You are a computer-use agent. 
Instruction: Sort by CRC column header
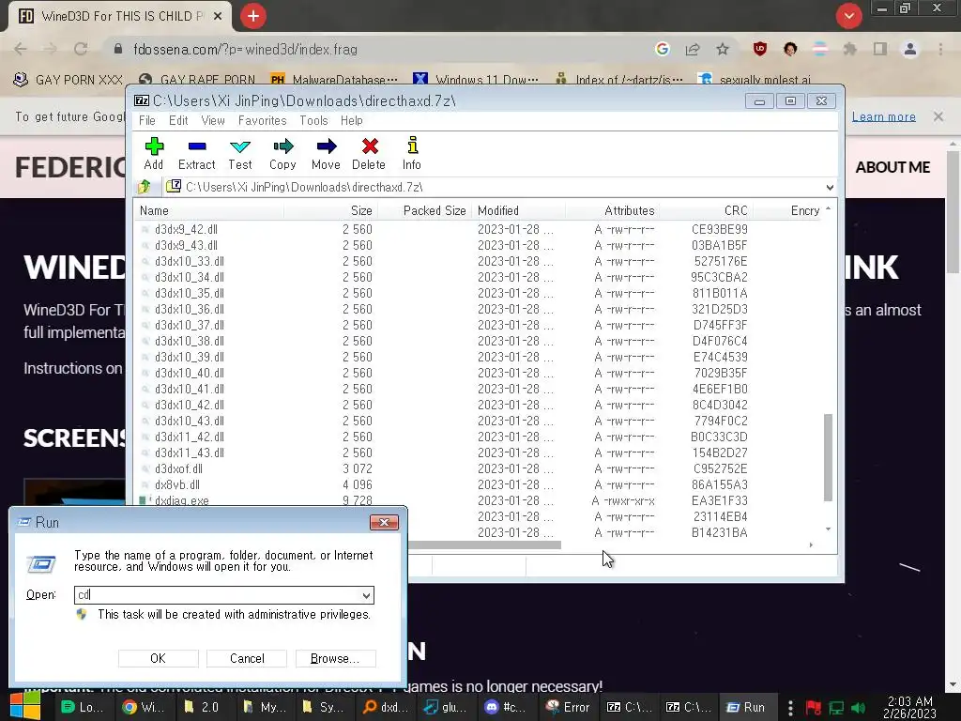point(707,211)
